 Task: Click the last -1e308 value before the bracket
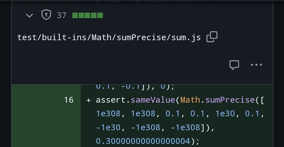tap(185, 128)
